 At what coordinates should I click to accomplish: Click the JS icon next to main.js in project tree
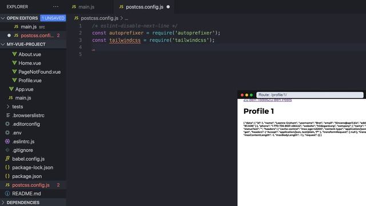point(10,98)
